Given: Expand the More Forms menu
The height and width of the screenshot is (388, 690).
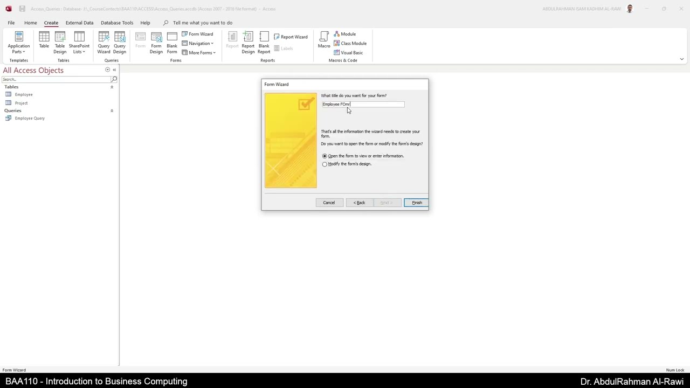Looking at the screenshot, I should click(199, 53).
